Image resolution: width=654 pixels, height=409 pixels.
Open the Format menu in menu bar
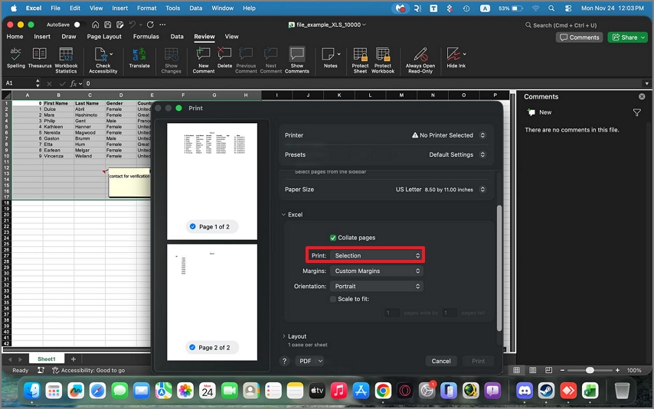147,8
